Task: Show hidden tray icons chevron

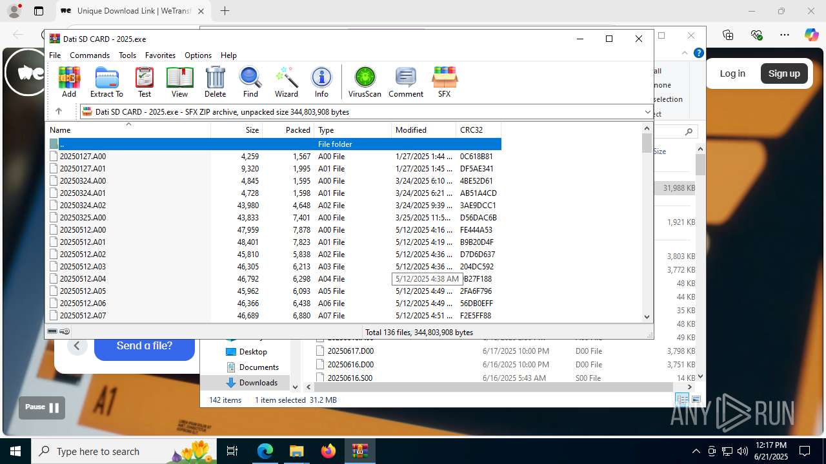Action: (x=696, y=451)
